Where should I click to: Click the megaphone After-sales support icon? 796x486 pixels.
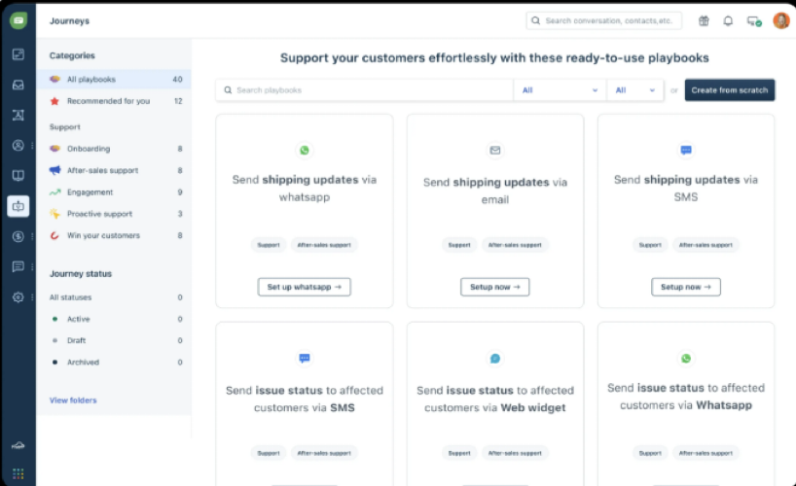tap(54, 170)
